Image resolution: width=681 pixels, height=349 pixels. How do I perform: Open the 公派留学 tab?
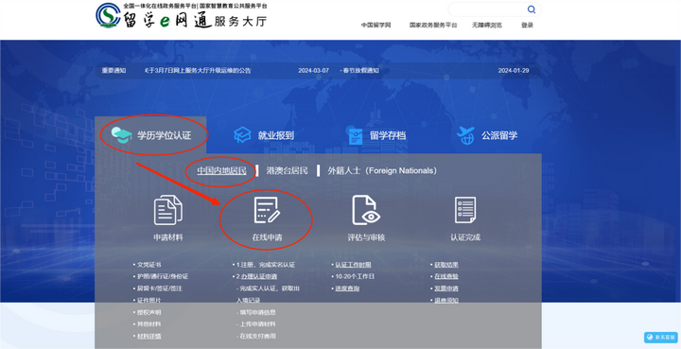point(487,135)
